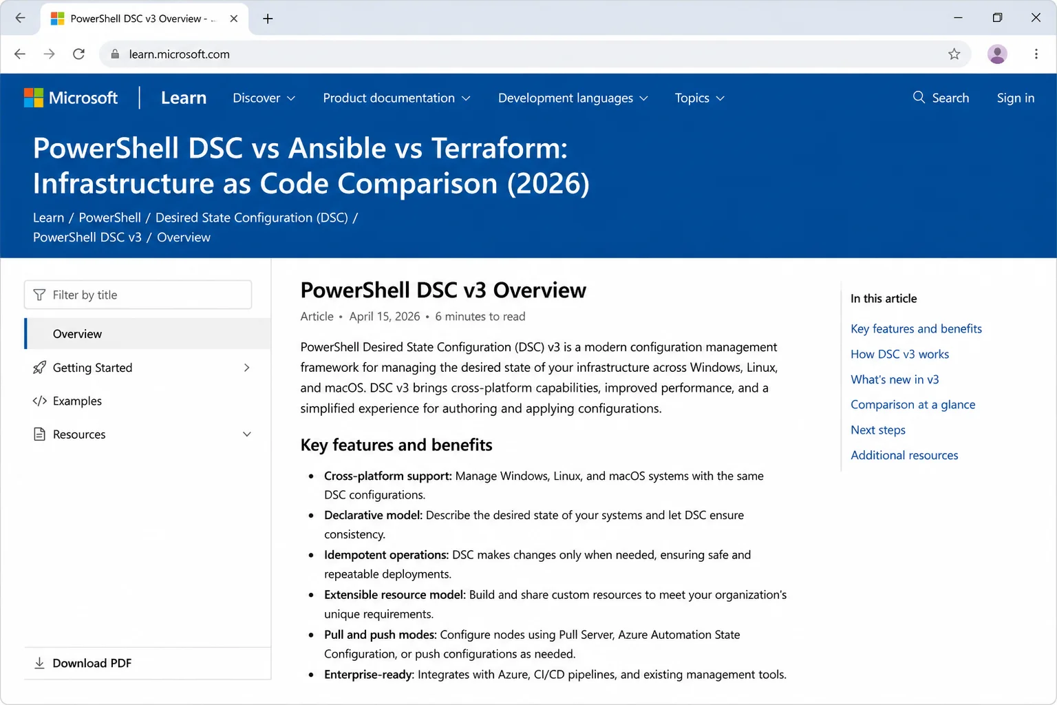
Task: Click the Key features and benefits heading
Action: tap(396, 445)
